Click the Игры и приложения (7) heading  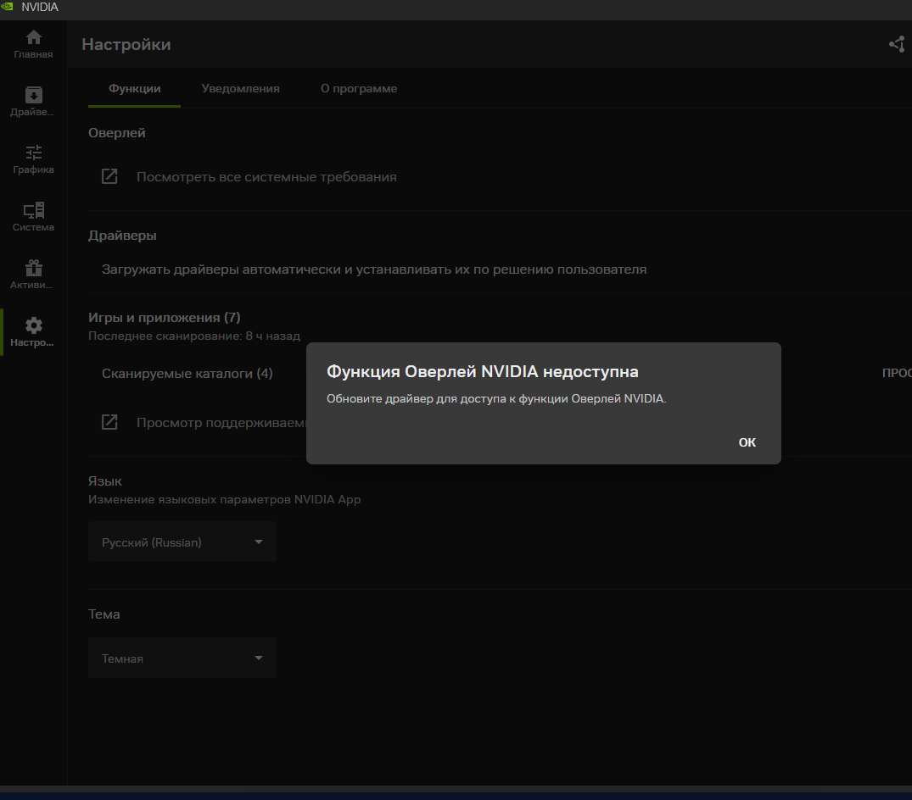164,317
